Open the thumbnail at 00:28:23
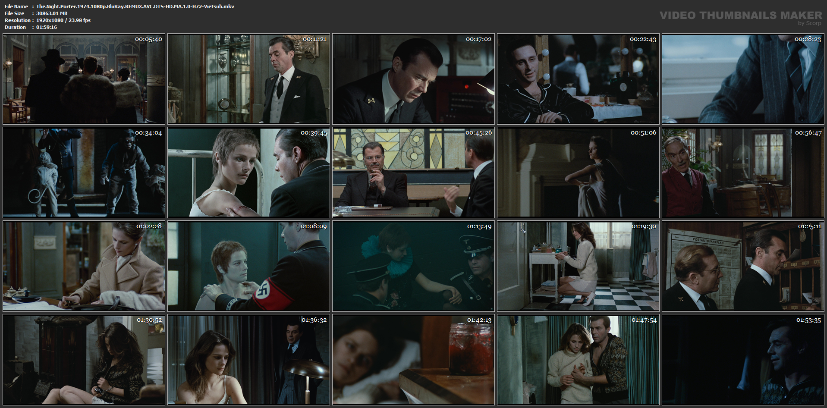 coord(743,79)
